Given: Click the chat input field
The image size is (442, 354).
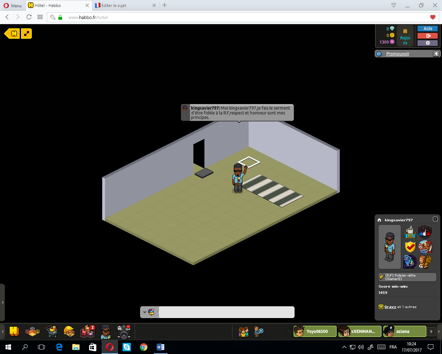Looking at the screenshot, I should (x=226, y=312).
